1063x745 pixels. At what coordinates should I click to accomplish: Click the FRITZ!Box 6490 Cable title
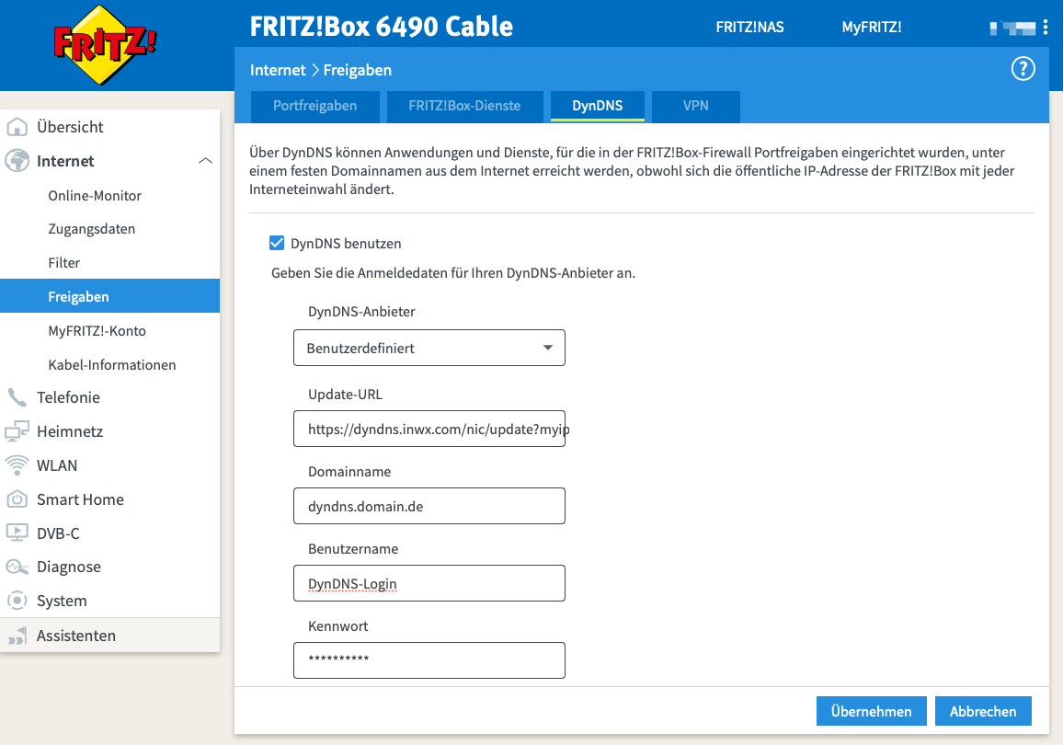[381, 27]
